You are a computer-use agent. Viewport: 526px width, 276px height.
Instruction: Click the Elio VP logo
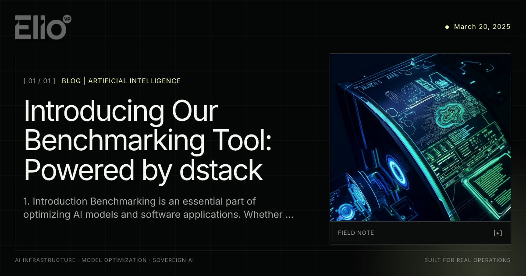tap(43, 27)
